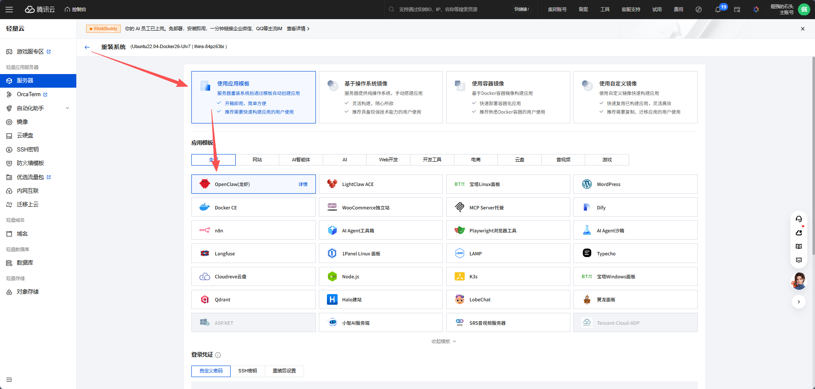Select the MCP Server托管 template
Viewport: 815px width, 389px height.
[x=508, y=207]
